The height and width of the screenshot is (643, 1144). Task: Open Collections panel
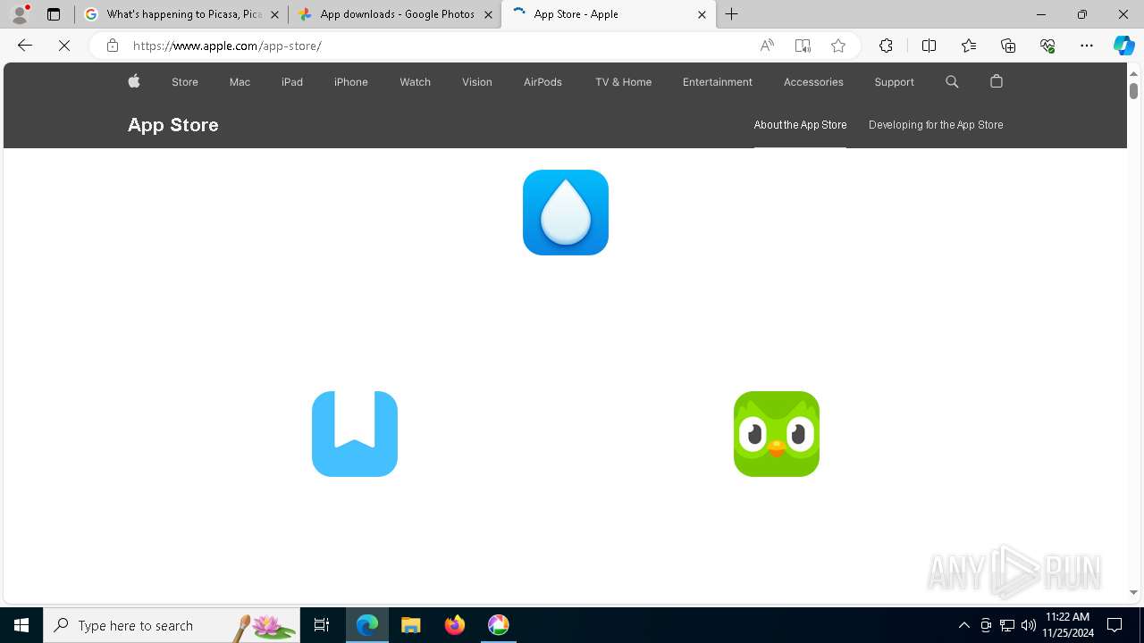click(1008, 46)
